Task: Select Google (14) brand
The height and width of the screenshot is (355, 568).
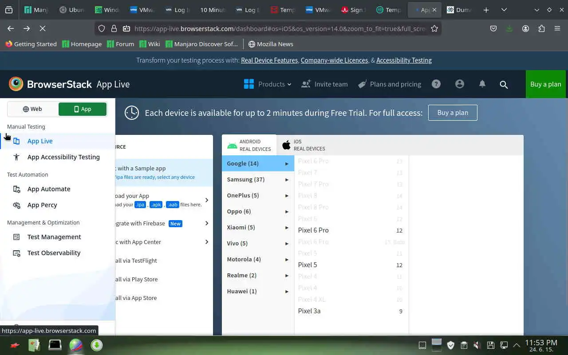Action: pos(258,163)
